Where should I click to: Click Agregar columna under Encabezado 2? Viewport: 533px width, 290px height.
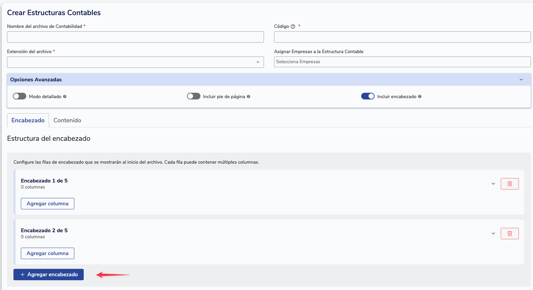pyautogui.click(x=47, y=253)
